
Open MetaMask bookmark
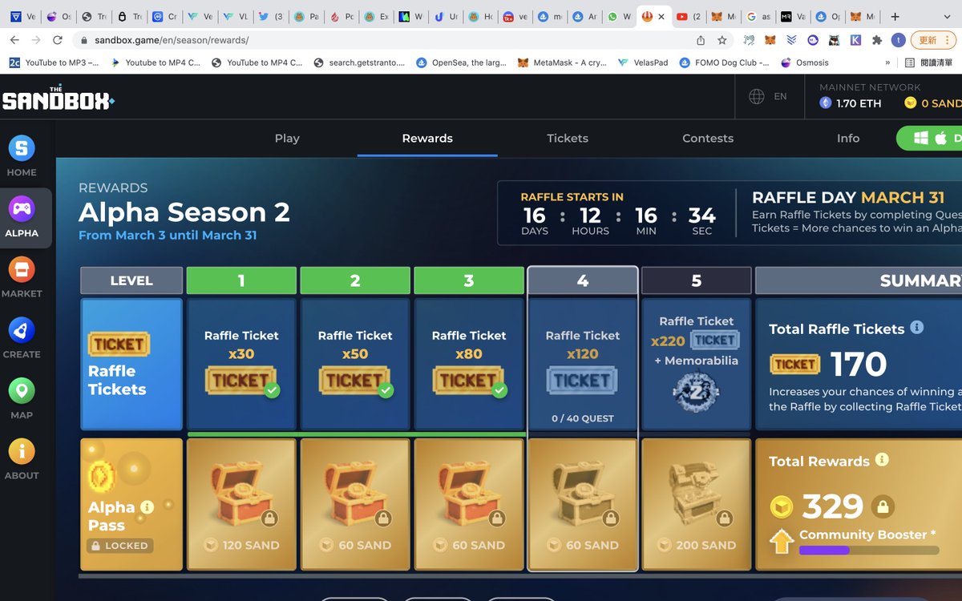point(562,63)
